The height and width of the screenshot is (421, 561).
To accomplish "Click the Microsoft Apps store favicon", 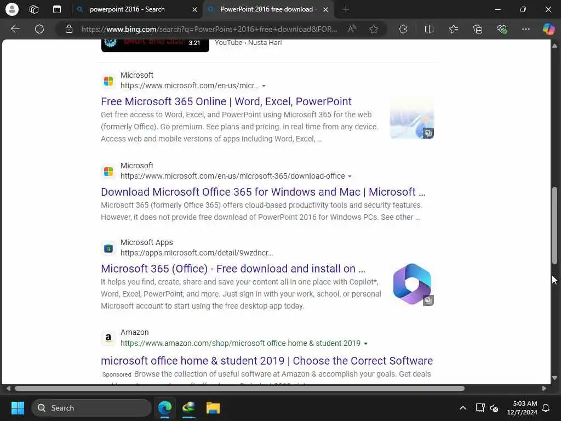I will pyautogui.click(x=108, y=248).
